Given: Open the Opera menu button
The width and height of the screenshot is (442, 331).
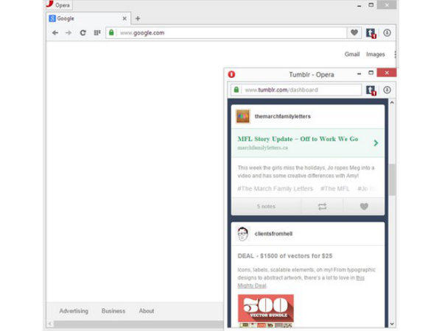Looking at the screenshot, I should [58, 5].
